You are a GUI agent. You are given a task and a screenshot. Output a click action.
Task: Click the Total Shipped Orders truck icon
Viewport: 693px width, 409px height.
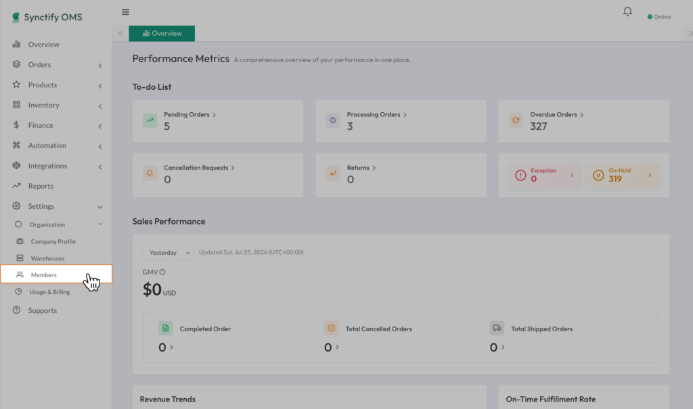(x=497, y=328)
